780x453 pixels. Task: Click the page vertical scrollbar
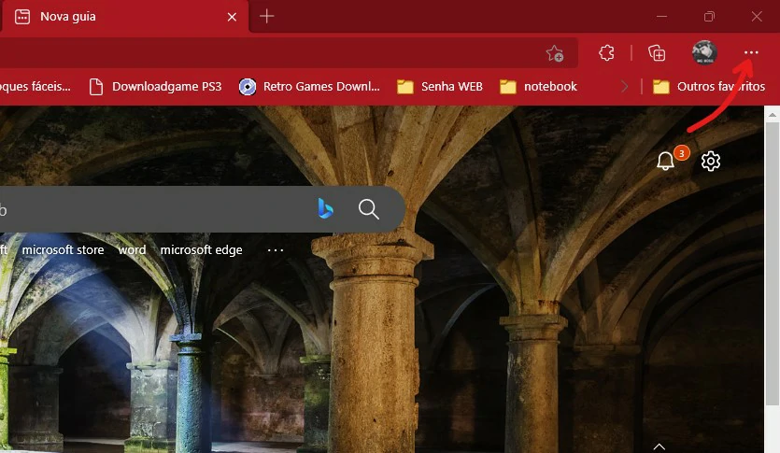click(772, 263)
